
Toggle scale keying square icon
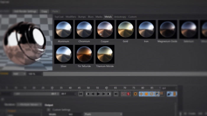click(x=146, y=94)
